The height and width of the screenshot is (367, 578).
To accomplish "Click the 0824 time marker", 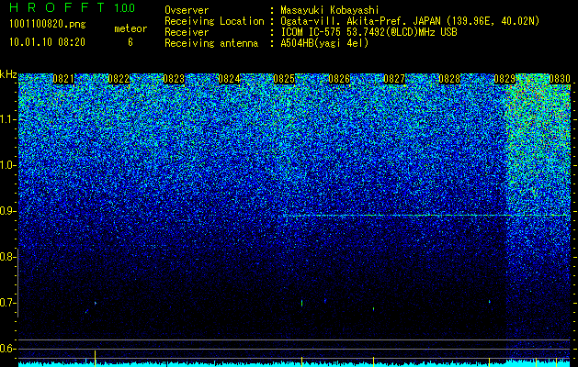I will [229, 79].
